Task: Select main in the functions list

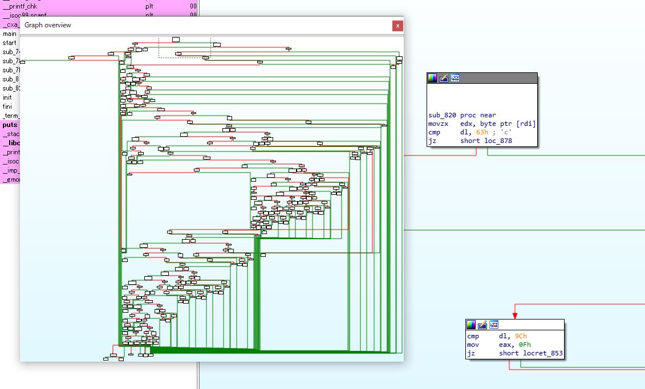Action: click(10, 34)
